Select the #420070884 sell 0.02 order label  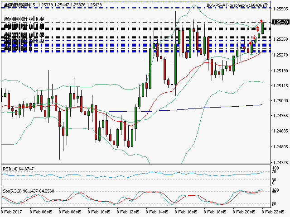click(x=24, y=19)
